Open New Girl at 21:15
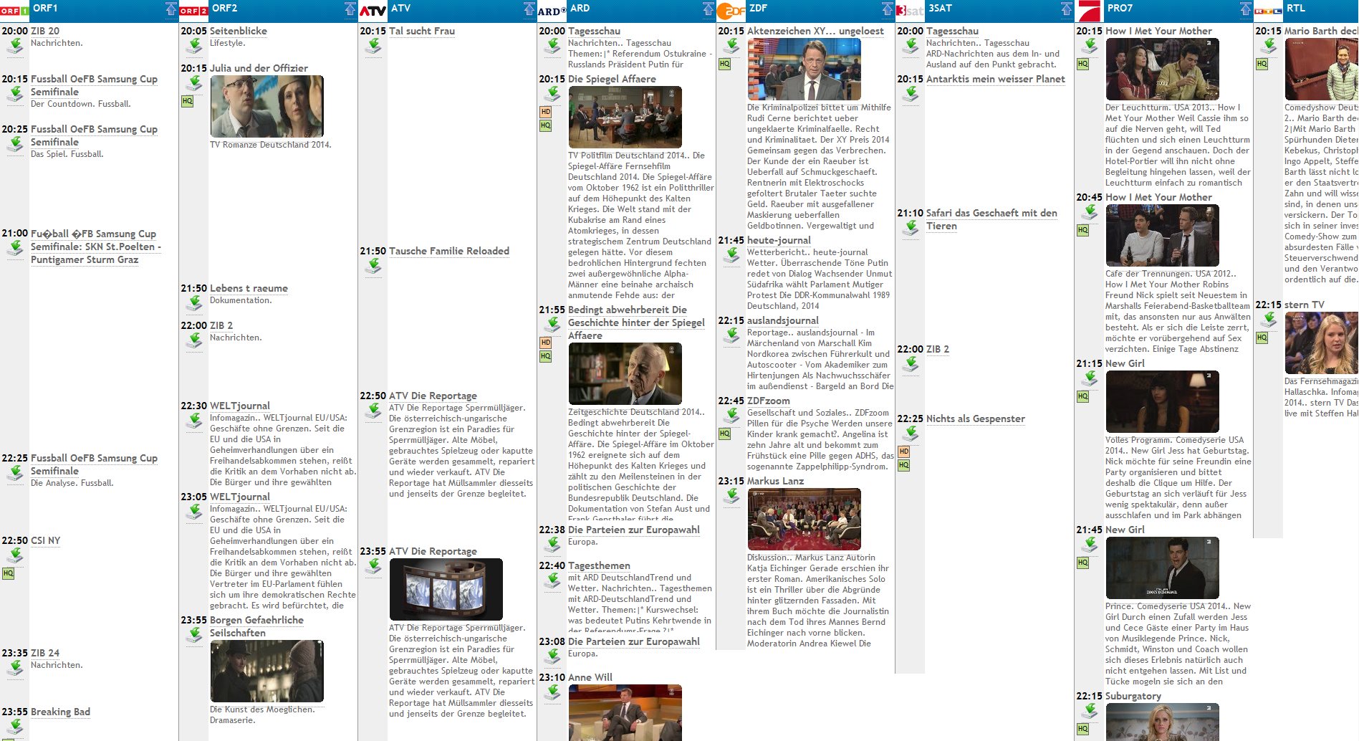The height and width of the screenshot is (741, 1359). (1125, 363)
